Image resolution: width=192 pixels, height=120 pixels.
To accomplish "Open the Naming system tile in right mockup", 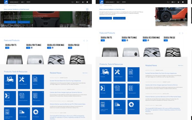I will 134,91.
